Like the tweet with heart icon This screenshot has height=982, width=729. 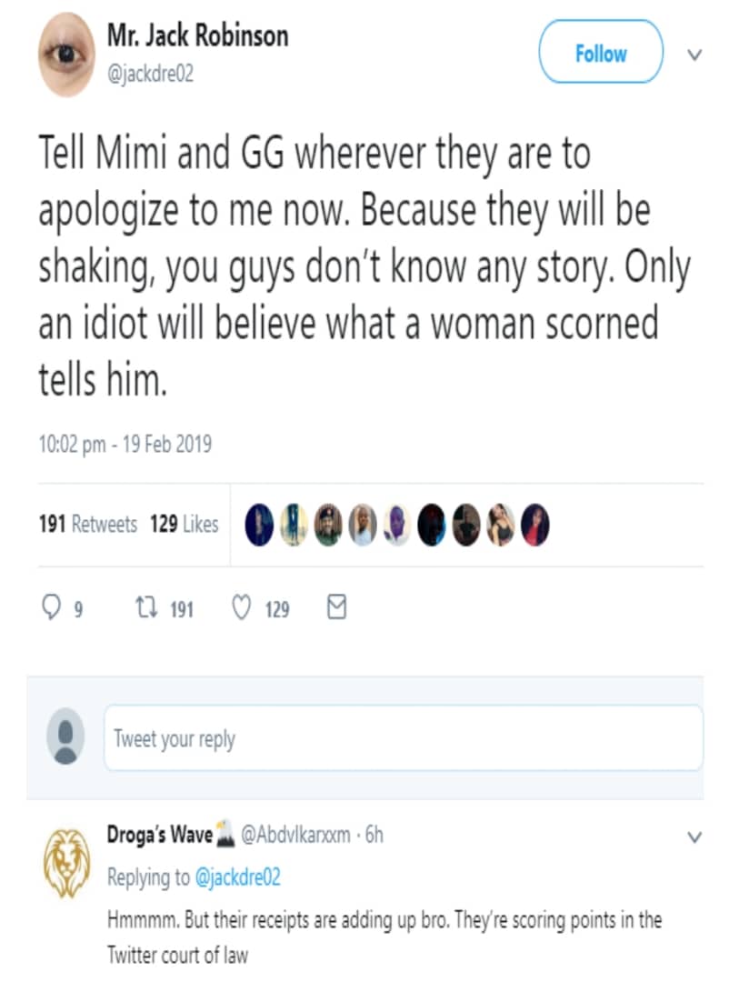(241, 608)
